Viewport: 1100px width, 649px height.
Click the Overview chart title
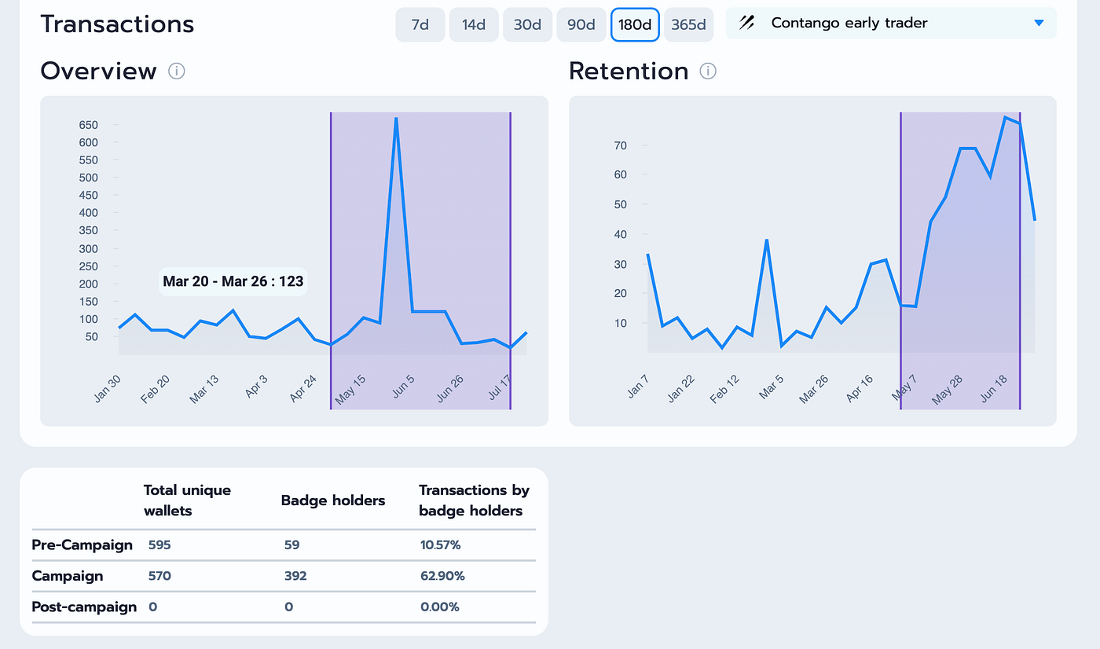click(x=99, y=71)
